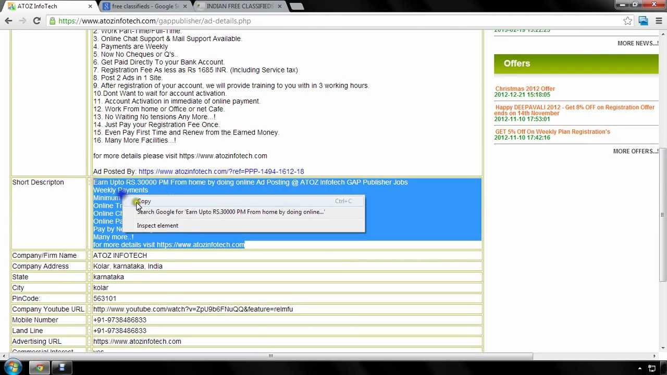Viewport: 667px width, 375px height.
Task: Click the secure padlock icon in address bar
Action: point(52,21)
